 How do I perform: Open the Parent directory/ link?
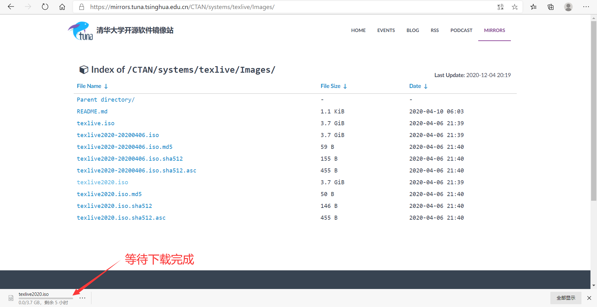click(106, 100)
